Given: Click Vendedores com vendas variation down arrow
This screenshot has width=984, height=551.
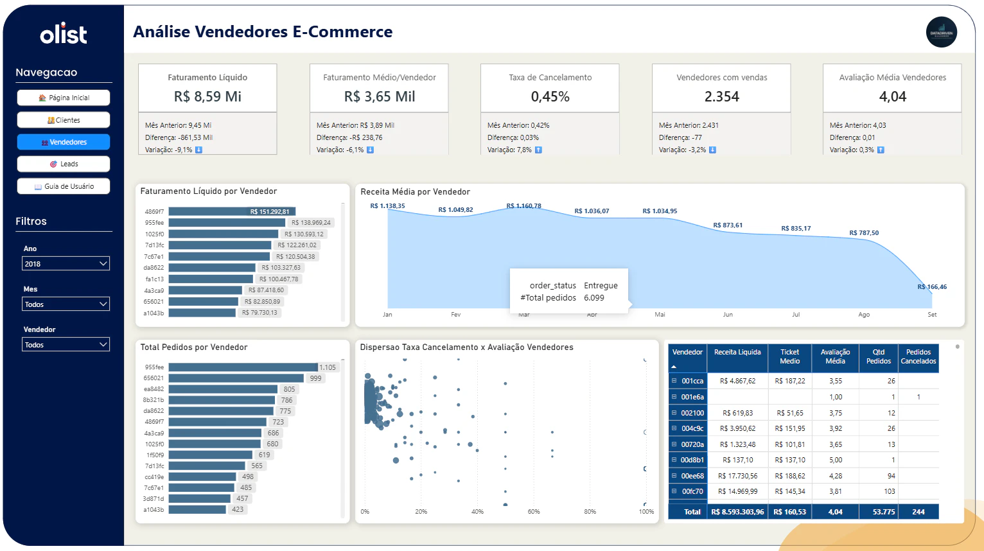Looking at the screenshot, I should point(712,150).
